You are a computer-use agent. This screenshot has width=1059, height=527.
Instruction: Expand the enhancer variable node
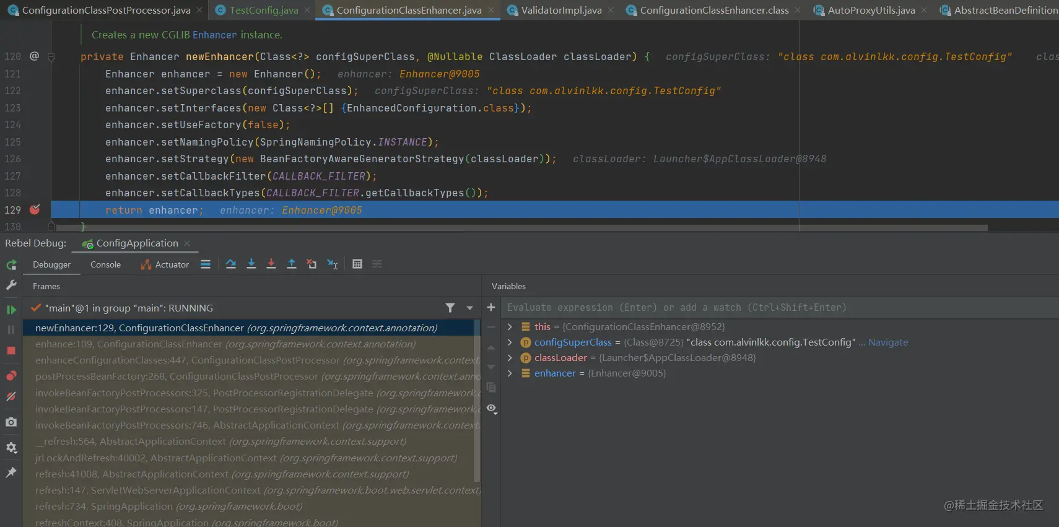coord(510,373)
